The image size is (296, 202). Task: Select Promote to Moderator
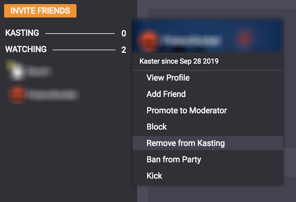[x=187, y=110]
